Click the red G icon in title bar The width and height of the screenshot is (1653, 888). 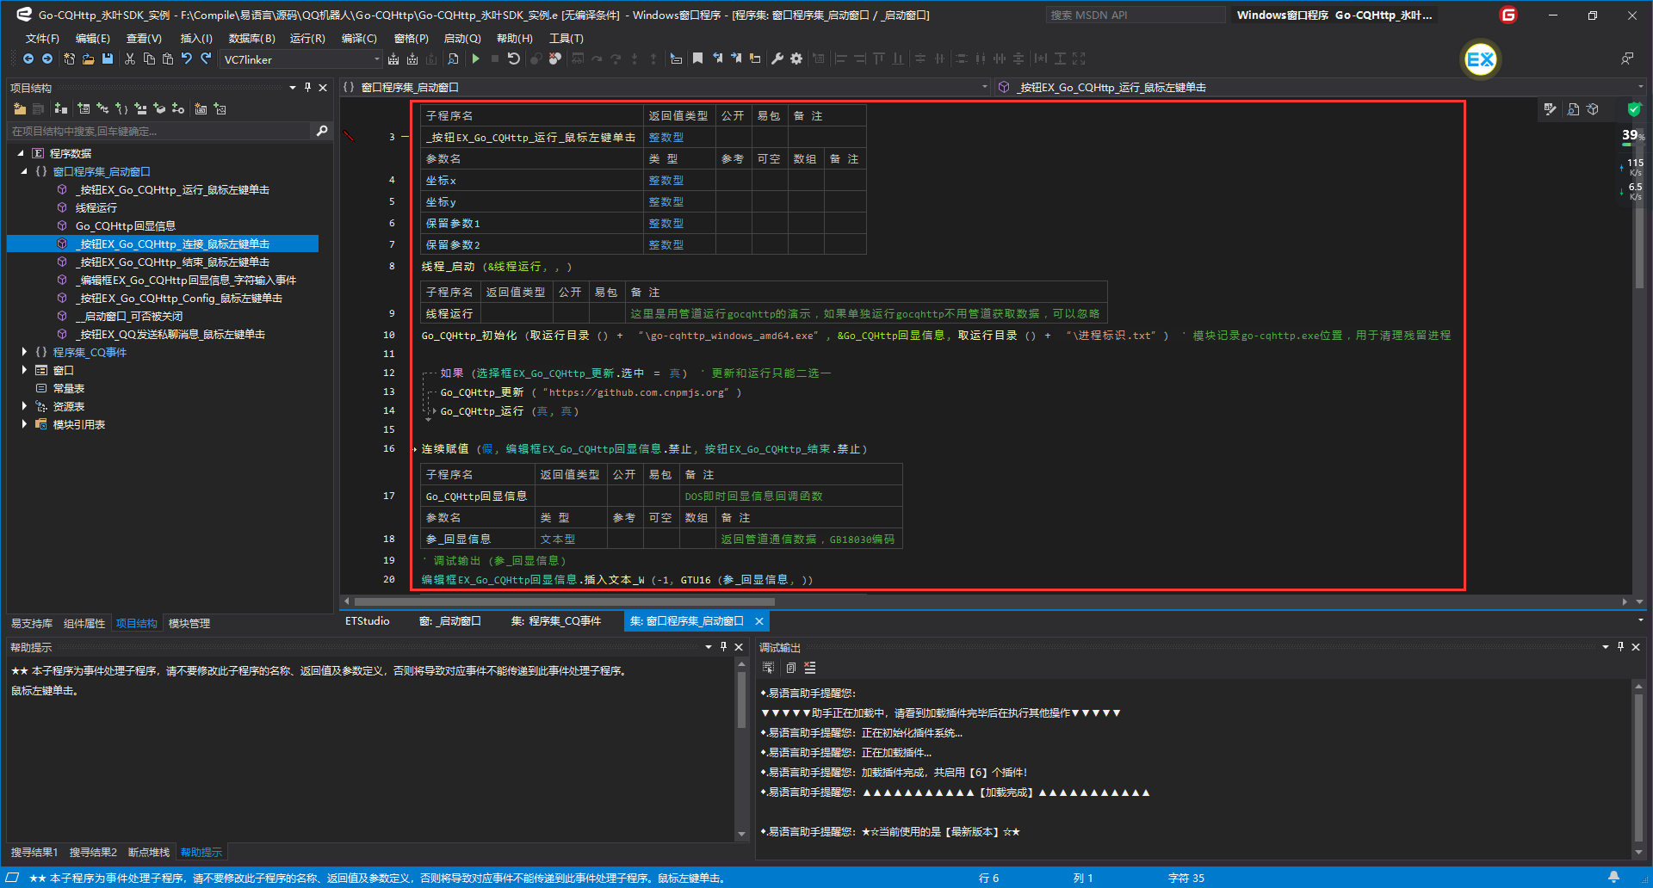pos(1508,15)
